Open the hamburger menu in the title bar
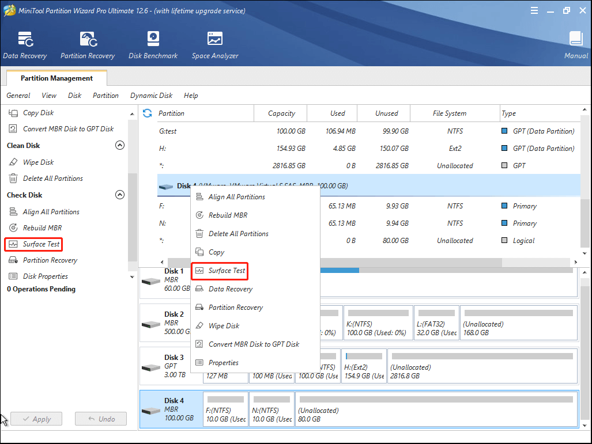 (x=534, y=10)
